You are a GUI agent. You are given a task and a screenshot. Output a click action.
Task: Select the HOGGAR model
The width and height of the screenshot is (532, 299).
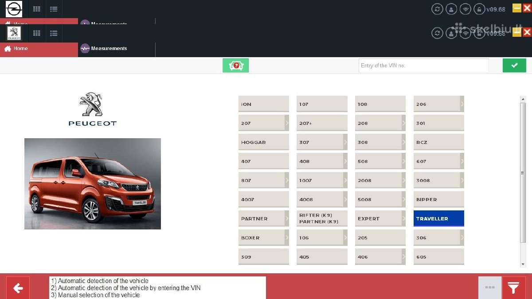point(264,142)
